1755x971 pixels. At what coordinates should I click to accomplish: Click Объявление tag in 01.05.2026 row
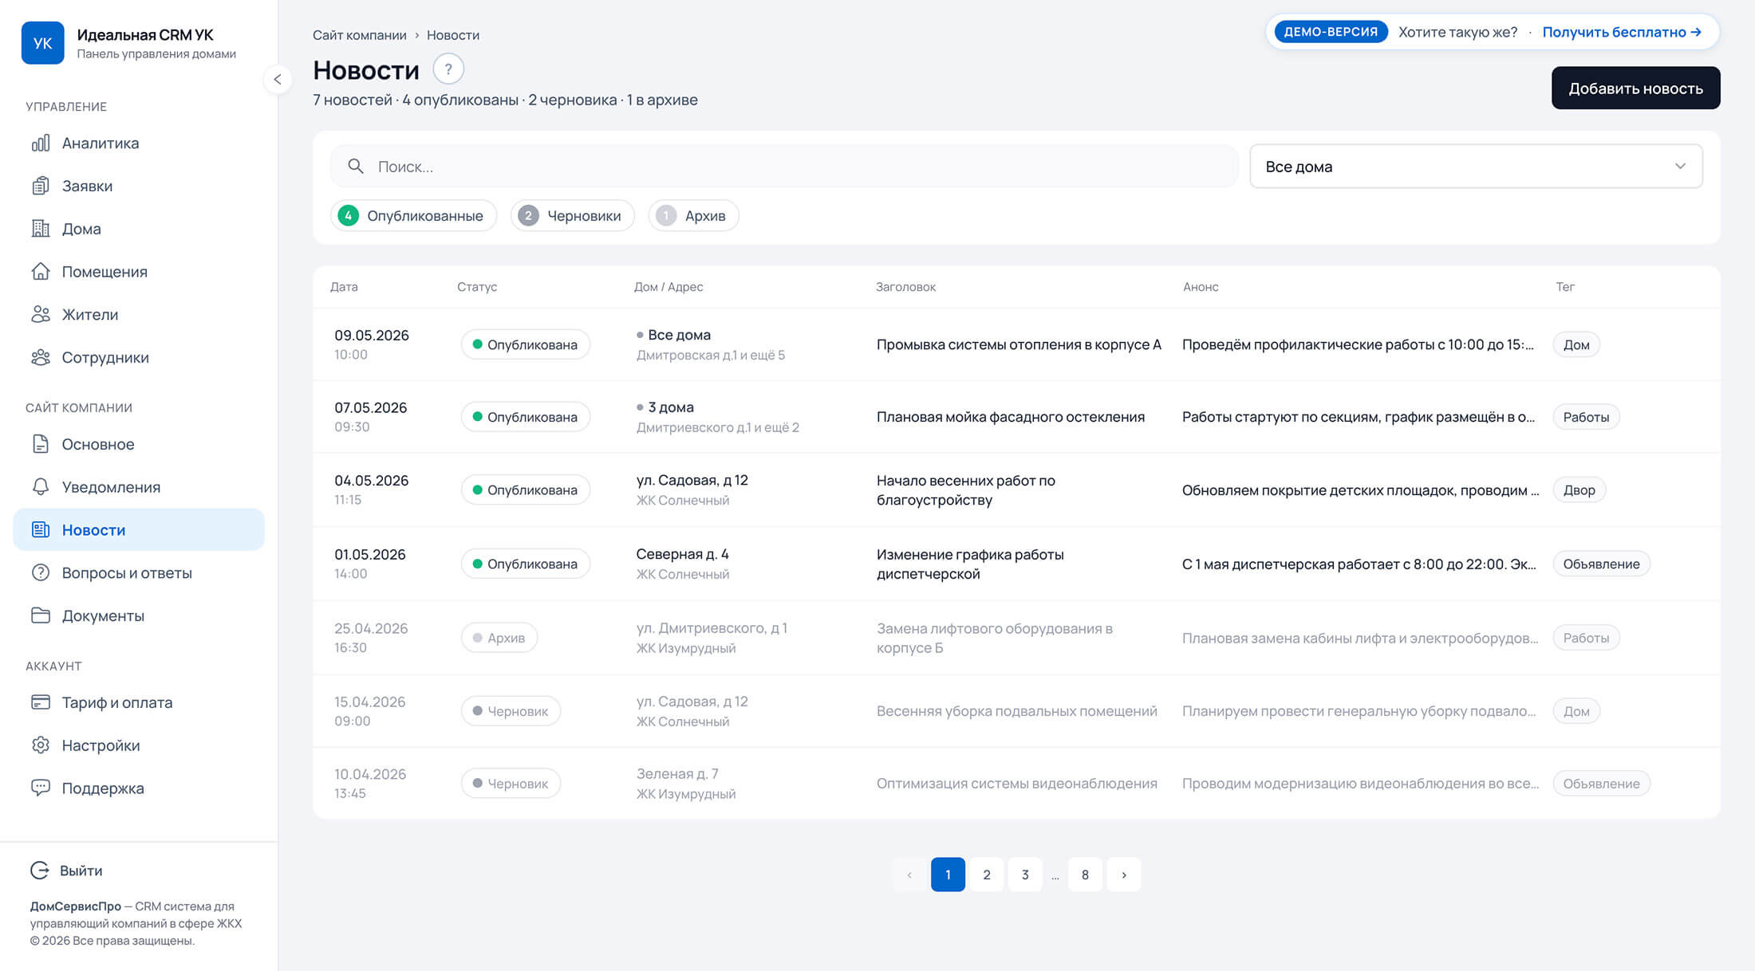pyautogui.click(x=1601, y=564)
